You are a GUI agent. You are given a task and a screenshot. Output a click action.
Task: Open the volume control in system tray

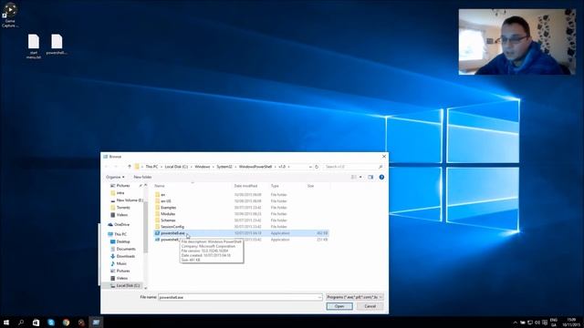[537, 323]
